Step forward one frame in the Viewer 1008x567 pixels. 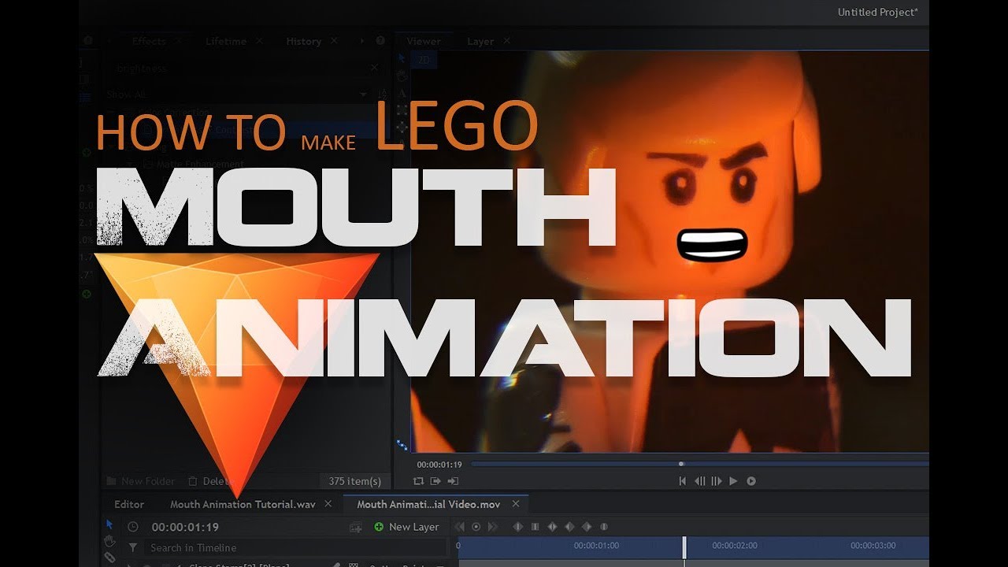coord(717,480)
